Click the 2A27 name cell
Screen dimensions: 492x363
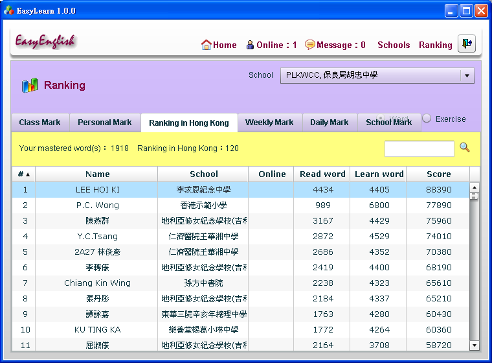pyautogui.click(x=98, y=252)
